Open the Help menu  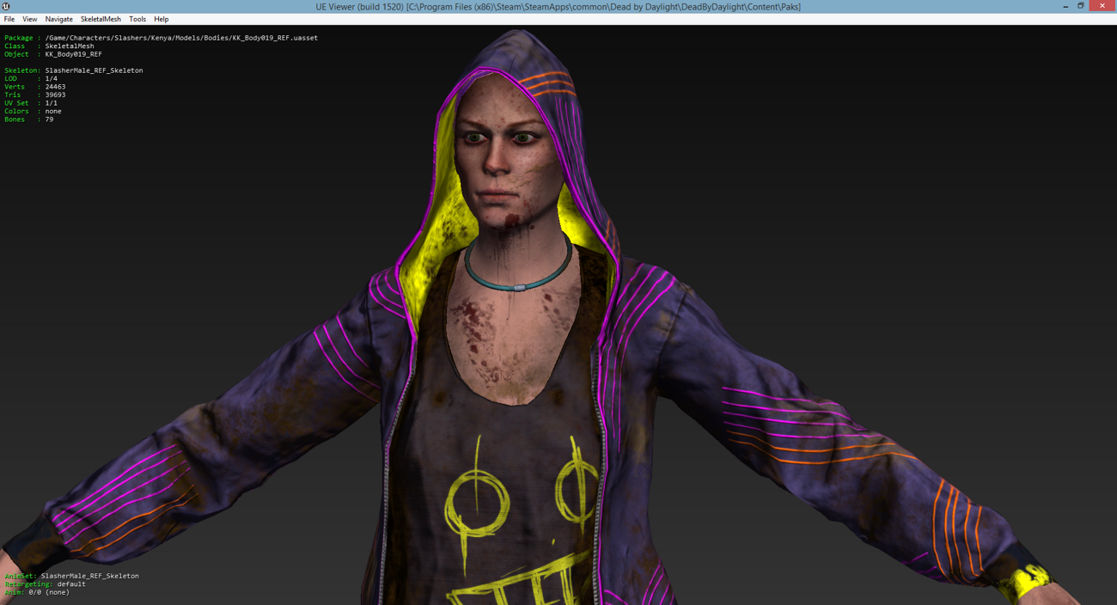161,19
